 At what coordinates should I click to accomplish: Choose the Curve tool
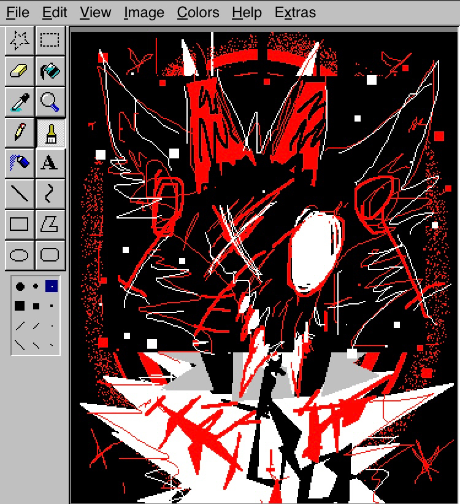tap(50, 193)
